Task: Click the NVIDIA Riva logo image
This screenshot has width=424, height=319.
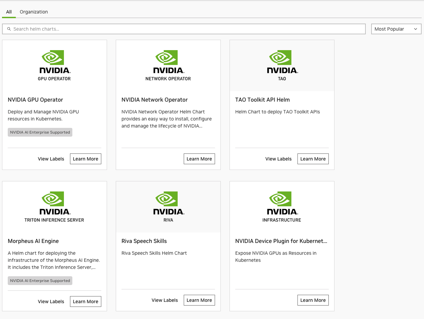Action: 168,207
